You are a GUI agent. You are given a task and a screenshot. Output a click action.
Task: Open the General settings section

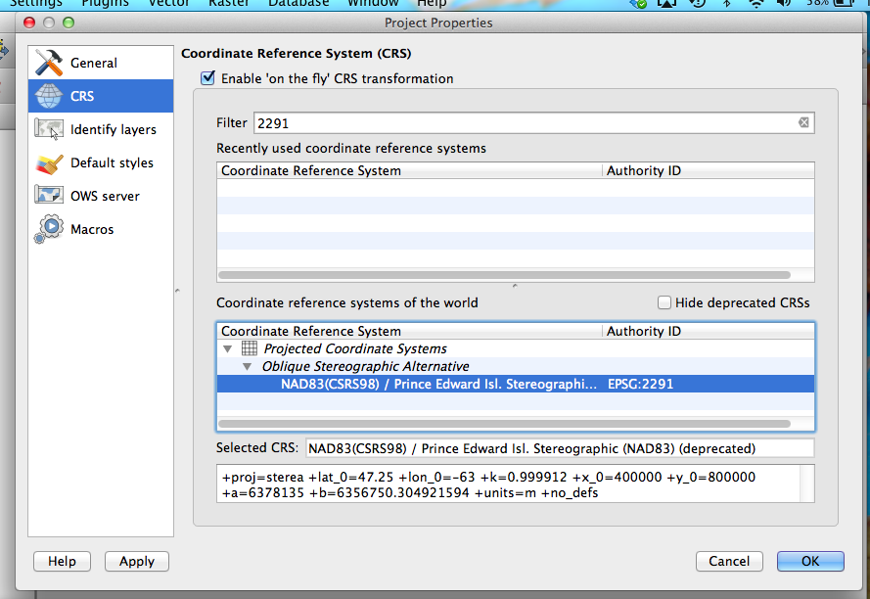[93, 64]
